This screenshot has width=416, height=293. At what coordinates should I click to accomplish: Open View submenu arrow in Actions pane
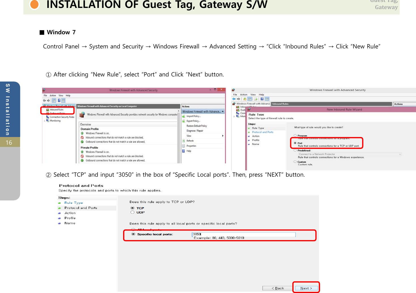coord(223,136)
